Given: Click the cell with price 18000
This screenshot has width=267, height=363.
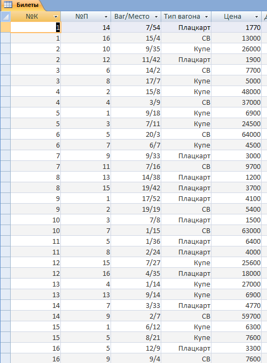Looking at the screenshot, I should tap(236, 273).
